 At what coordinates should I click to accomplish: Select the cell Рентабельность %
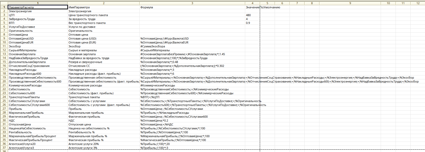pos(82,132)
